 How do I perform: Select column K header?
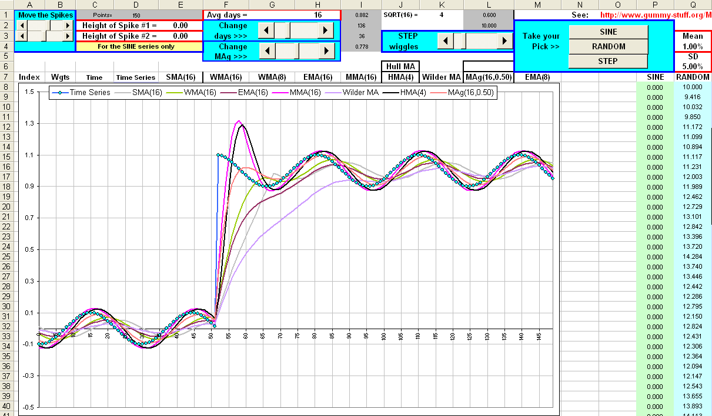(x=442, y=5)
